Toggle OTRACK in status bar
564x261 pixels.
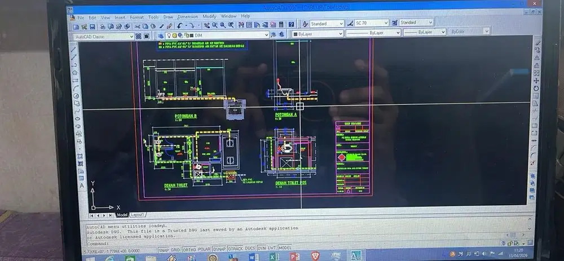(236, 248)
